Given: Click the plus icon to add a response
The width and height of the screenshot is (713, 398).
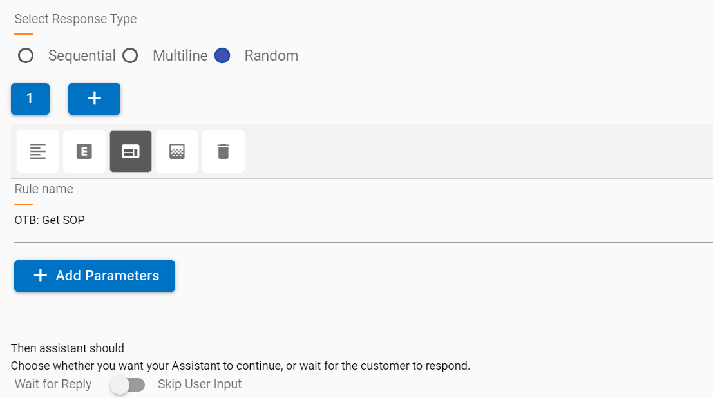Looking at the screenshot, I should click(94, 99).
